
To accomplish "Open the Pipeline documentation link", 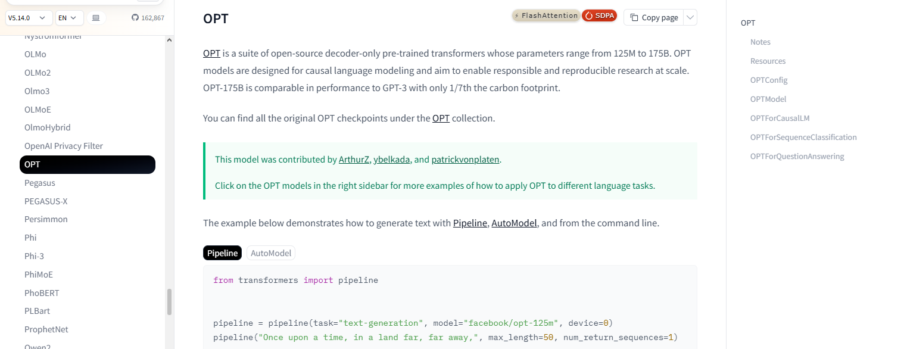I will (470, 223).
